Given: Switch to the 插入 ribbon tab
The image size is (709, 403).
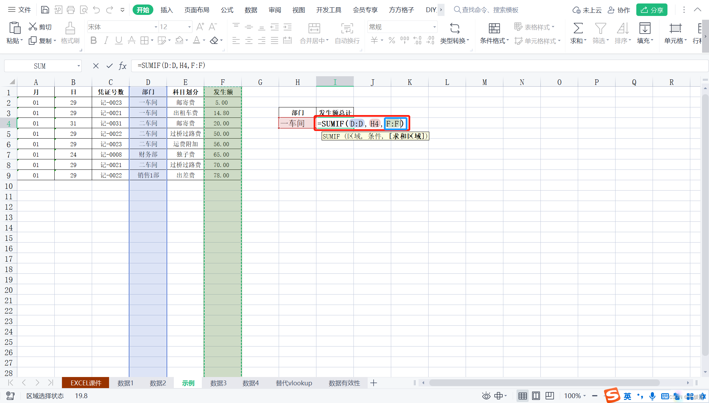Looking at the screenshot, I should (x=167, y=10).
